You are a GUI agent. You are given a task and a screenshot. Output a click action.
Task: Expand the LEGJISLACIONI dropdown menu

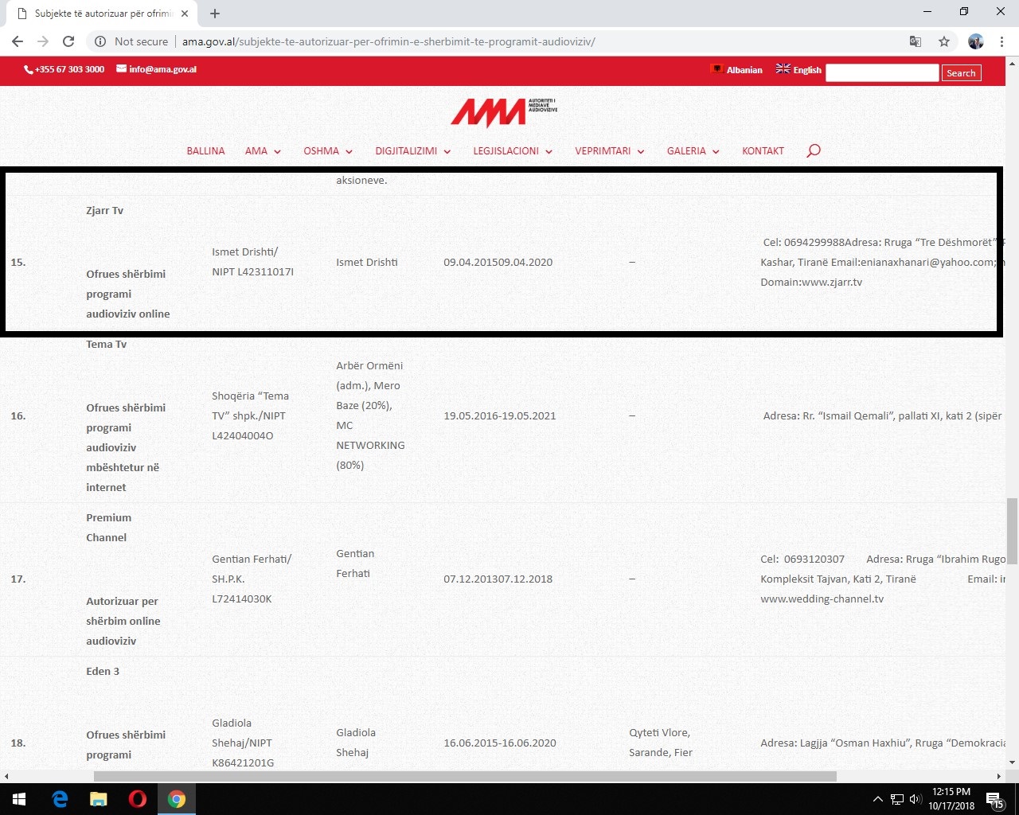513,150
